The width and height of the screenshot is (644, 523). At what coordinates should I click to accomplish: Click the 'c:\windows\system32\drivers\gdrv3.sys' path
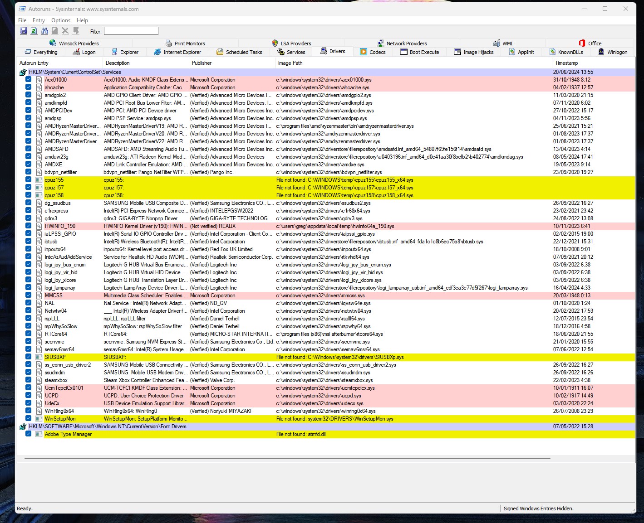[x=319, y=218]
